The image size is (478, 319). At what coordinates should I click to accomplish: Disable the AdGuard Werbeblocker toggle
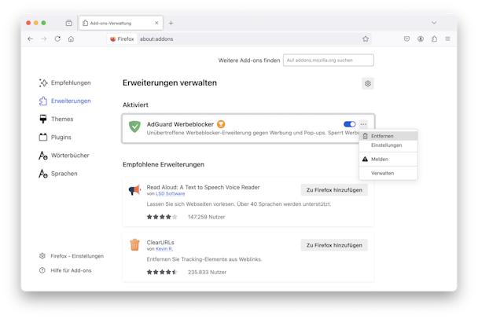[350, 124]
